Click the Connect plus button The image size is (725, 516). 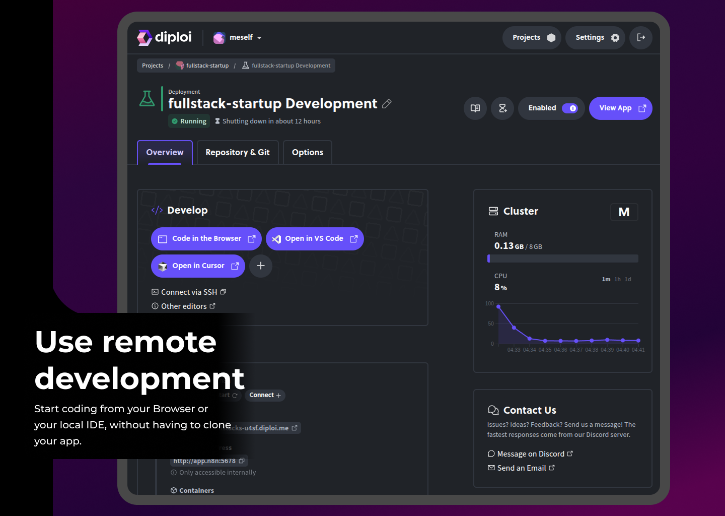(x=265, y=396)
